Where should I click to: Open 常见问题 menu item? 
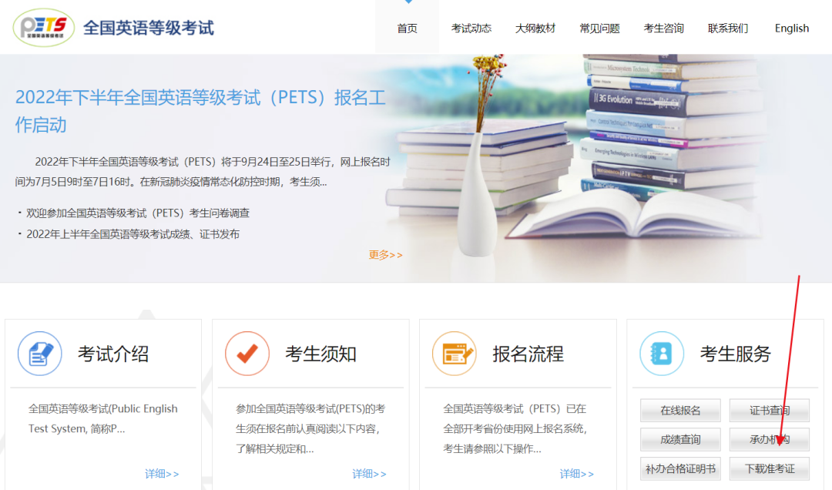[599, 29]
